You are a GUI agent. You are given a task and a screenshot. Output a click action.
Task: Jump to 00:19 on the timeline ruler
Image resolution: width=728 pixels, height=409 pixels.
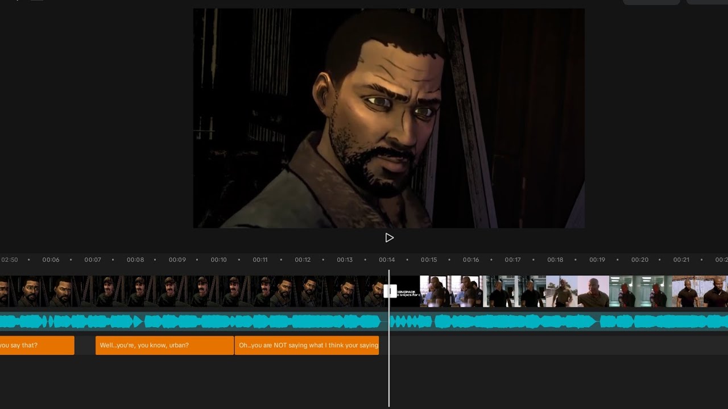click(597, 260)
